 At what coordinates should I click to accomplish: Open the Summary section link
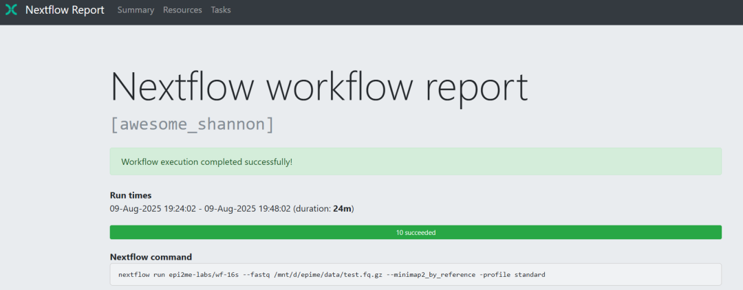click(x=136, y=10)
